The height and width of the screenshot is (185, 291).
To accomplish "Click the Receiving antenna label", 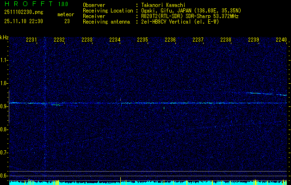I will 106,22.
